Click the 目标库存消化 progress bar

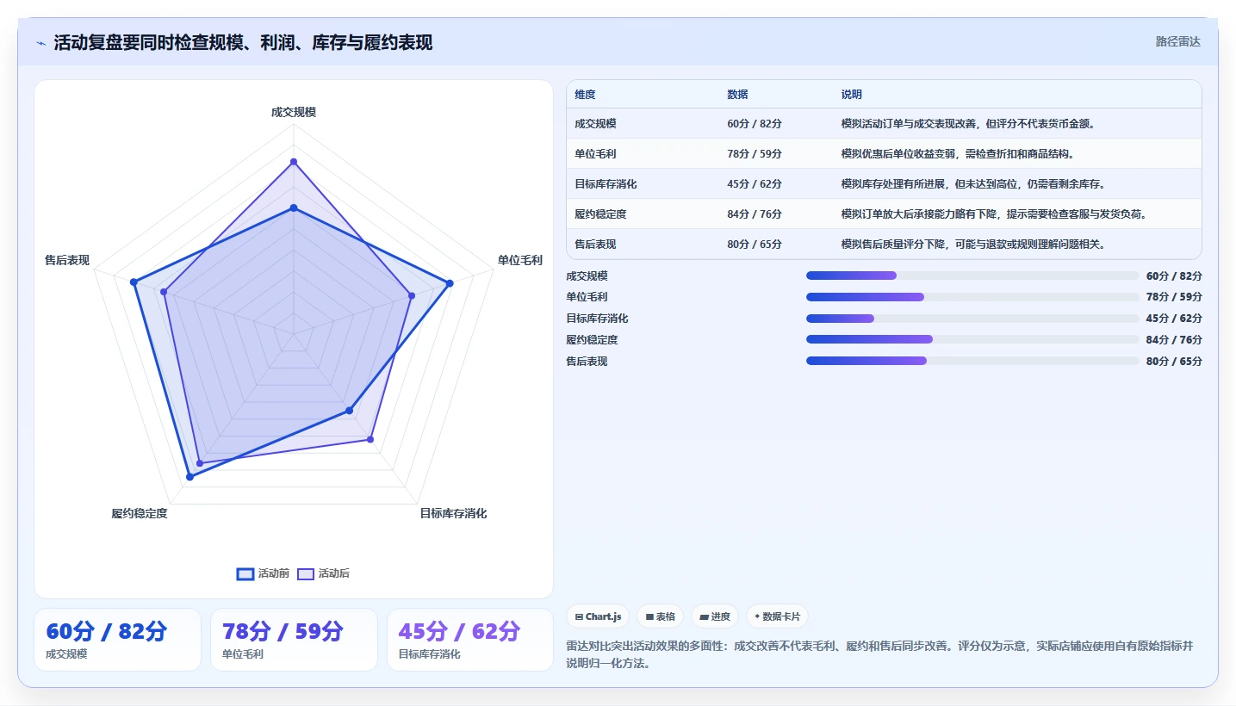[x=972, y=319]
